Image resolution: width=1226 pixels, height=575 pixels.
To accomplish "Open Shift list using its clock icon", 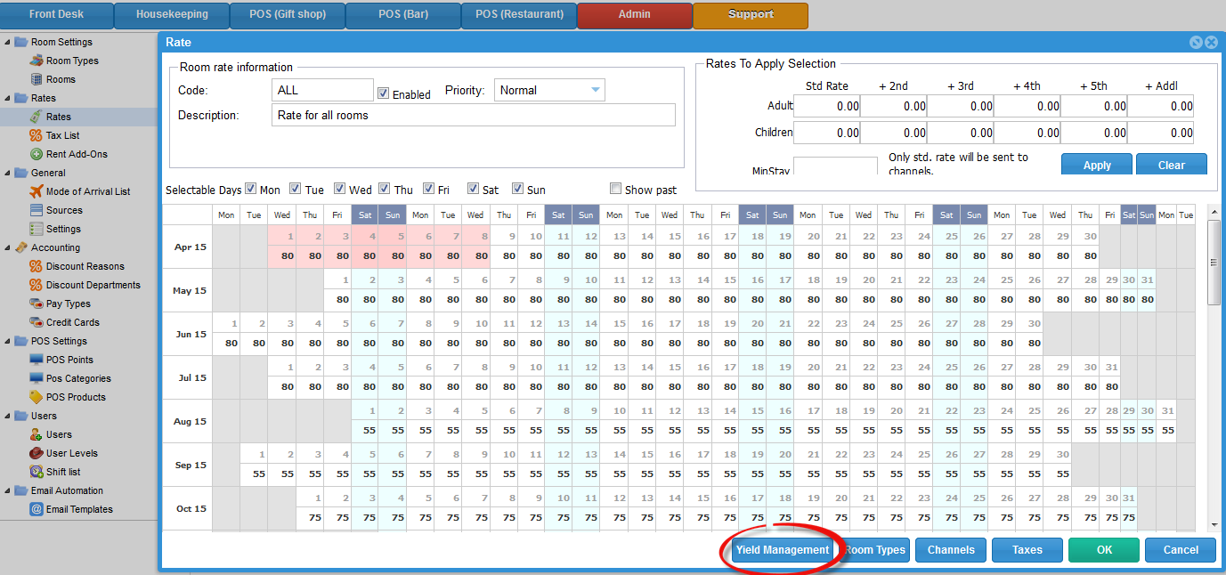I will coord(37,472).
